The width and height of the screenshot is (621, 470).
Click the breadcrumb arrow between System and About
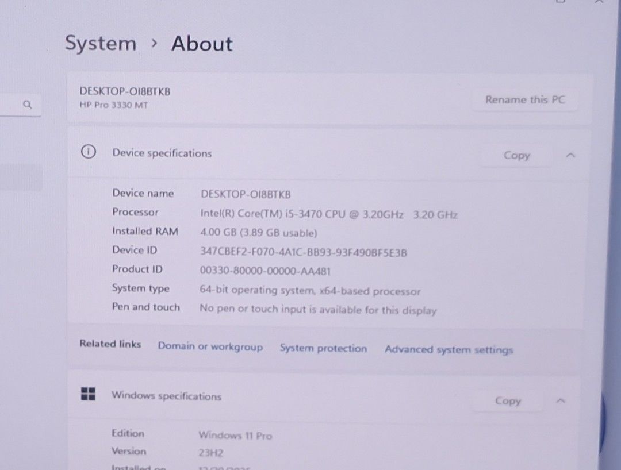point(154,44)
